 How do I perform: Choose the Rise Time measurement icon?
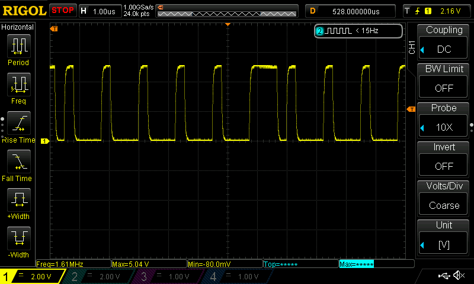coord(18,123)
